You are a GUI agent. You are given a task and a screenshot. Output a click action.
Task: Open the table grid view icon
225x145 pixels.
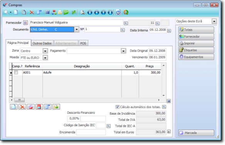point(47,12)
